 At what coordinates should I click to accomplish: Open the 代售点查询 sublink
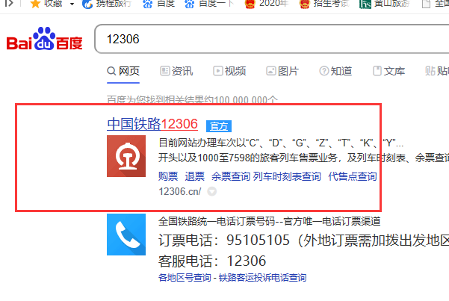pos(353,176)
